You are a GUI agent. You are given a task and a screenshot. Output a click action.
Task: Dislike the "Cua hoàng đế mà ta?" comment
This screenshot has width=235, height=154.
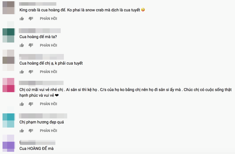point(31,46)
